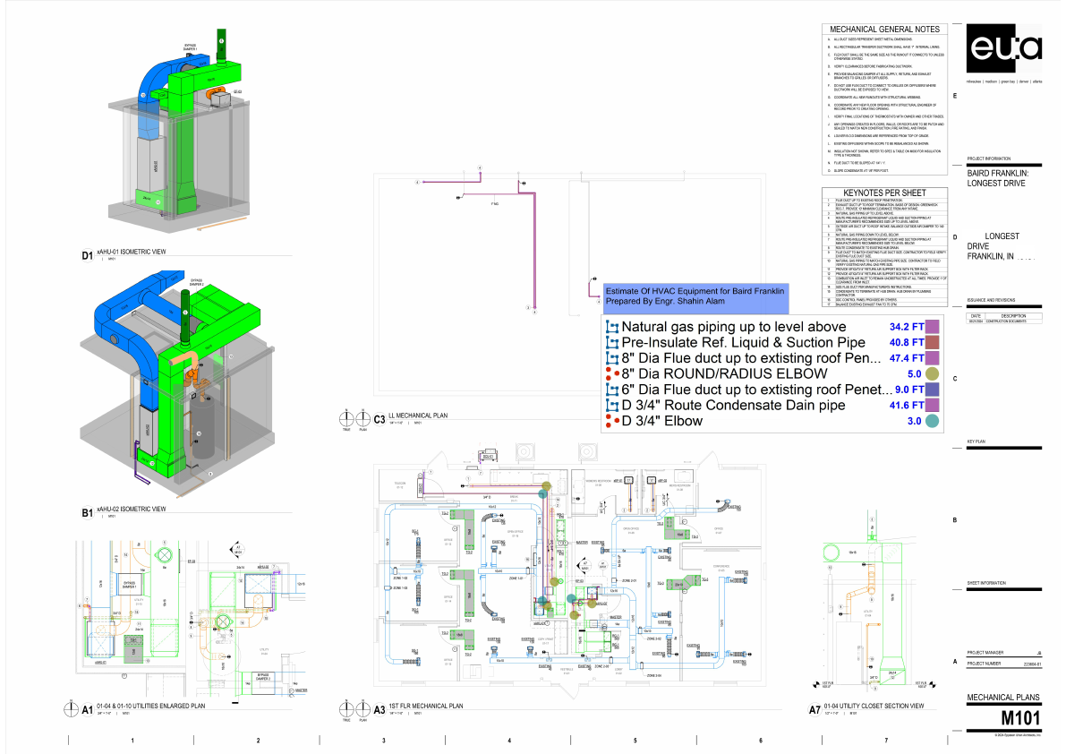This screenshot has width=1066, height=754.
Task: Click the D1 view reference bubble for xAHU-01 Isometric View
Action: tap(86, 254)
